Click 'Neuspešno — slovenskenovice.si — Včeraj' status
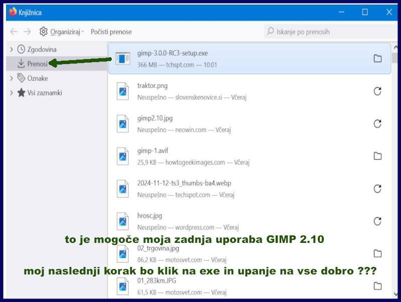This screenshot has height=302, width=401. pos(192,97)
